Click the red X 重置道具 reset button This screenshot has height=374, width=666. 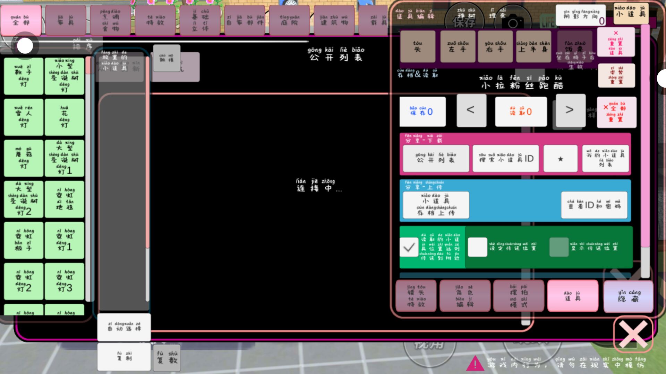616,43
